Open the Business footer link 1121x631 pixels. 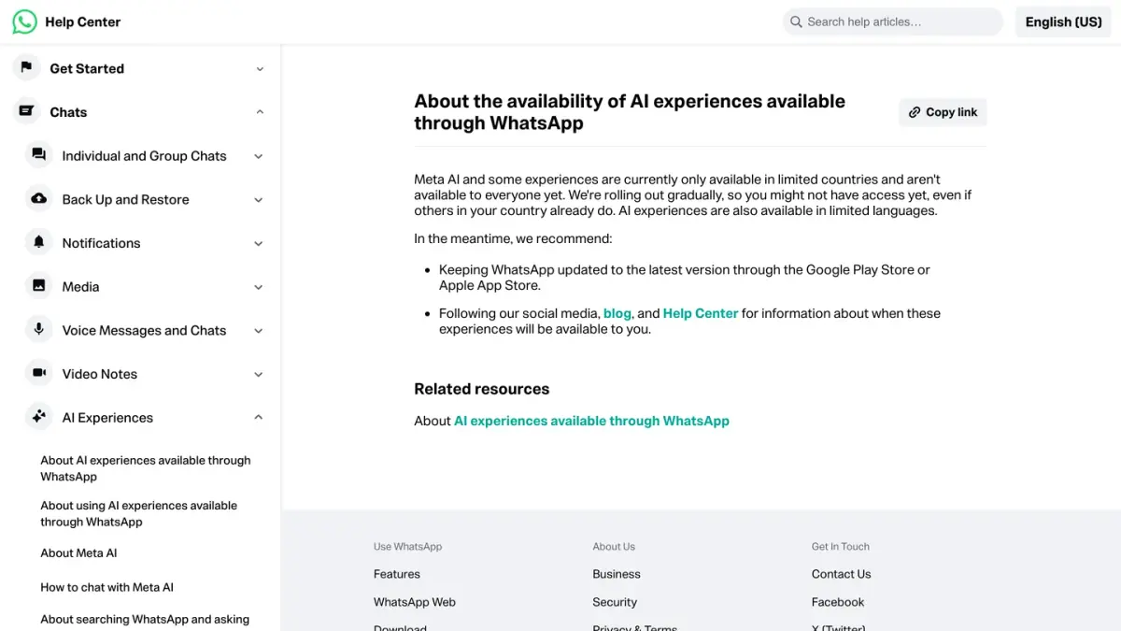(617, 574)
